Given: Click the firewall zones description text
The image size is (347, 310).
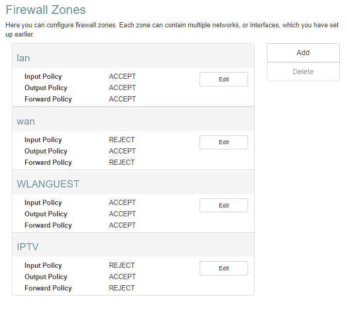Looking at the screenshot, I should coord(172,29).
